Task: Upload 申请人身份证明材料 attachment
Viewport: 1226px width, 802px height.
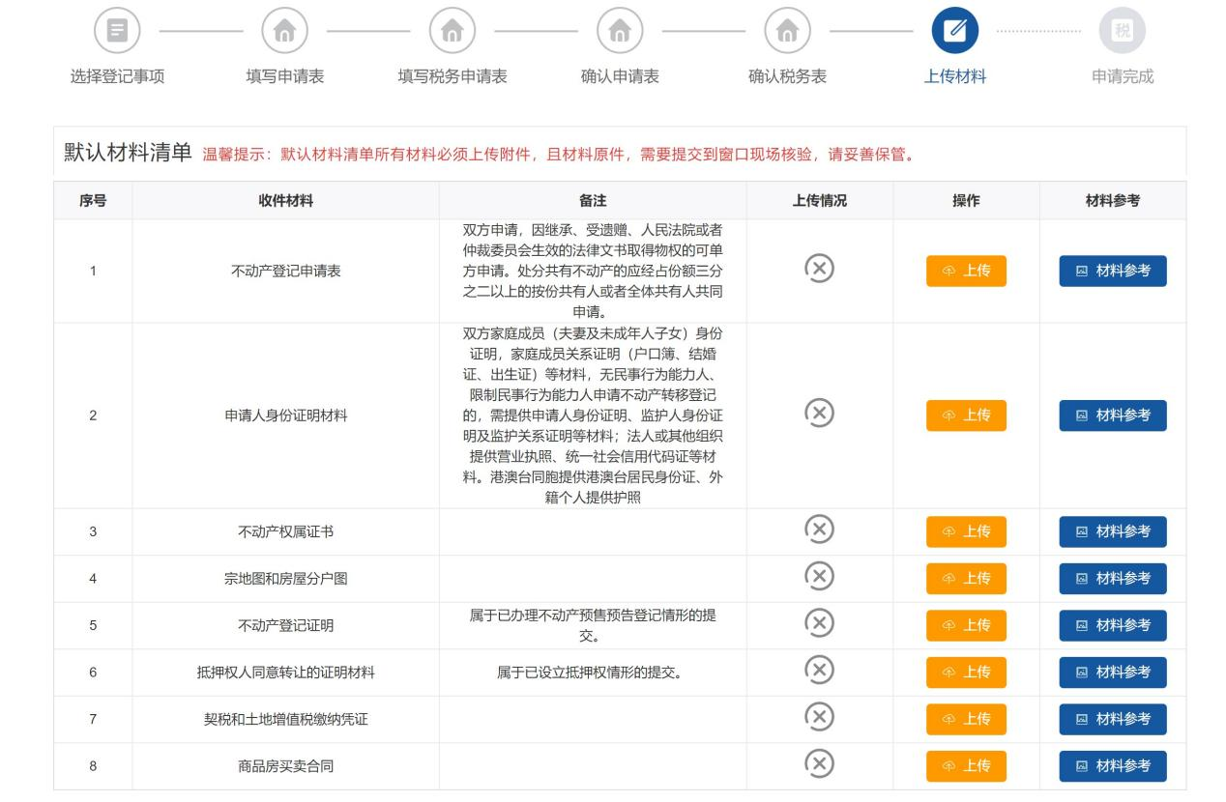Action: click(x=966, y=415)
